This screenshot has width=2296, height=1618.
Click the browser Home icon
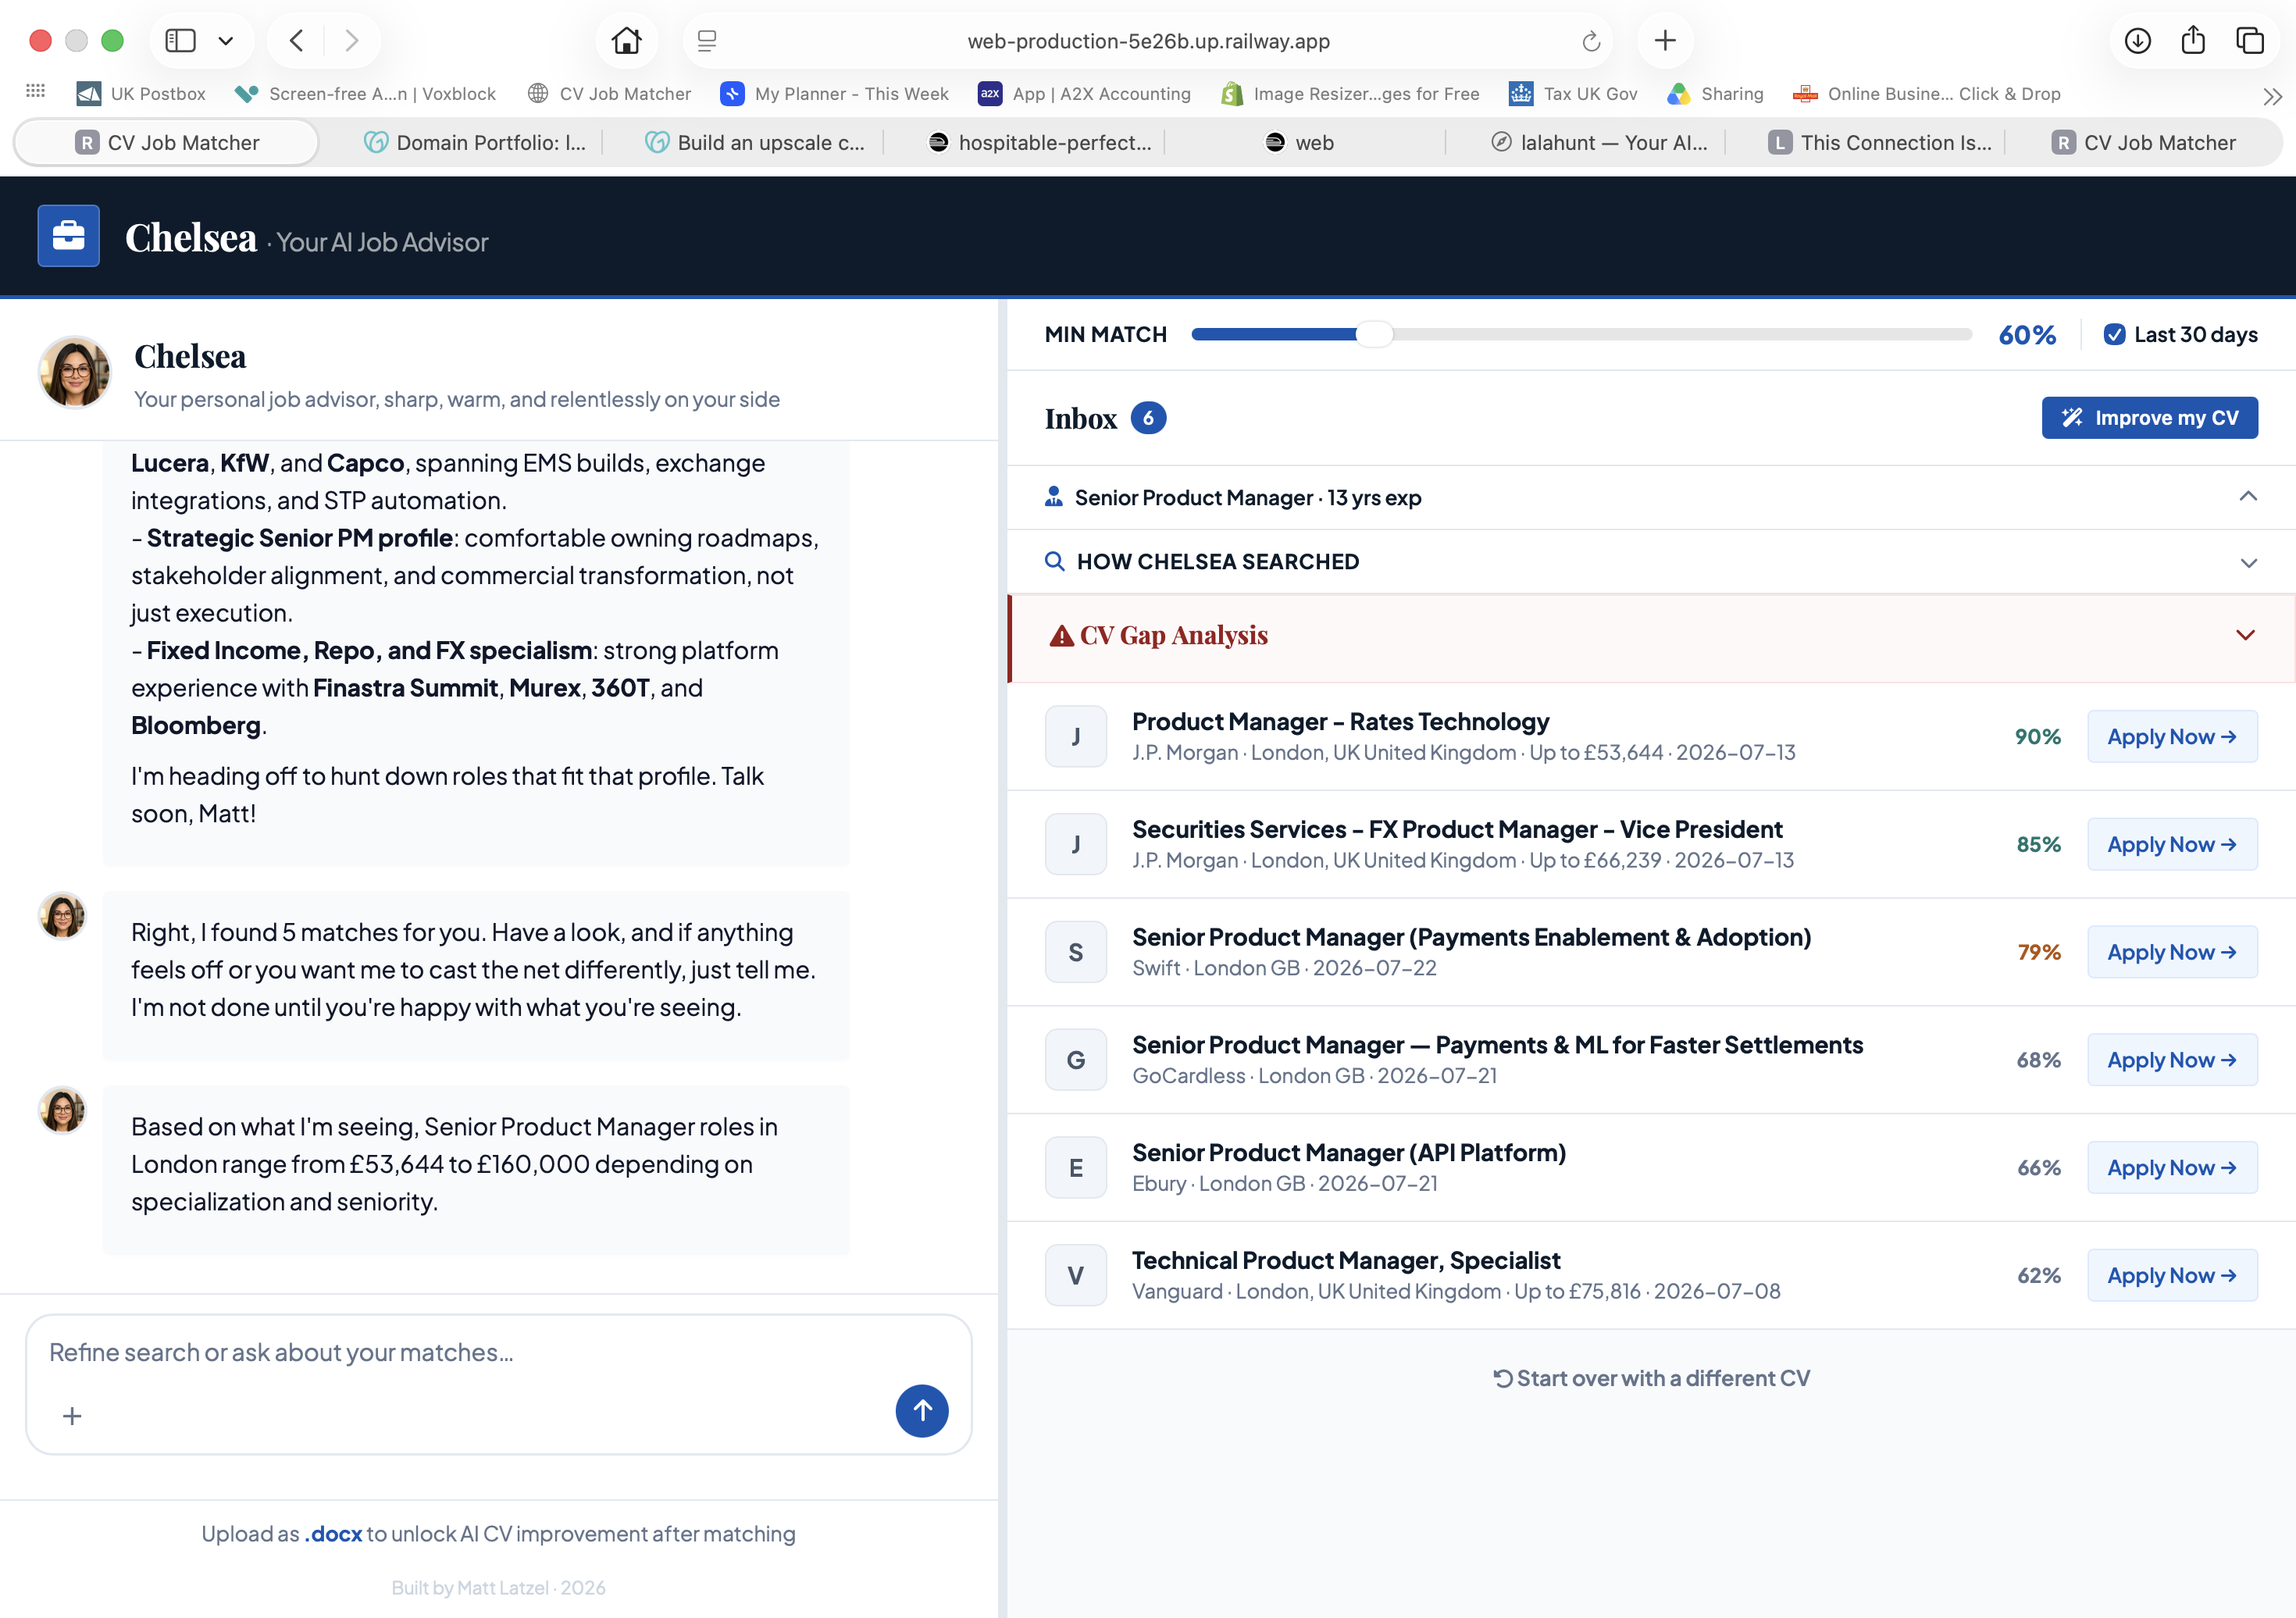pyautogui.click(x=627, y=41)
